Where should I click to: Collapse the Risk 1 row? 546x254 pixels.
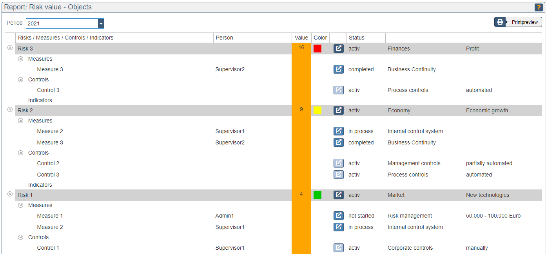click(10, 194)
